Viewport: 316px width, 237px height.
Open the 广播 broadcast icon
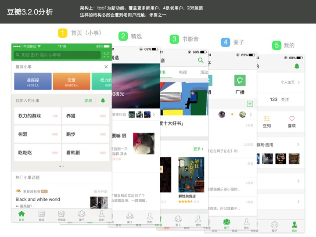tap(240, 81)
